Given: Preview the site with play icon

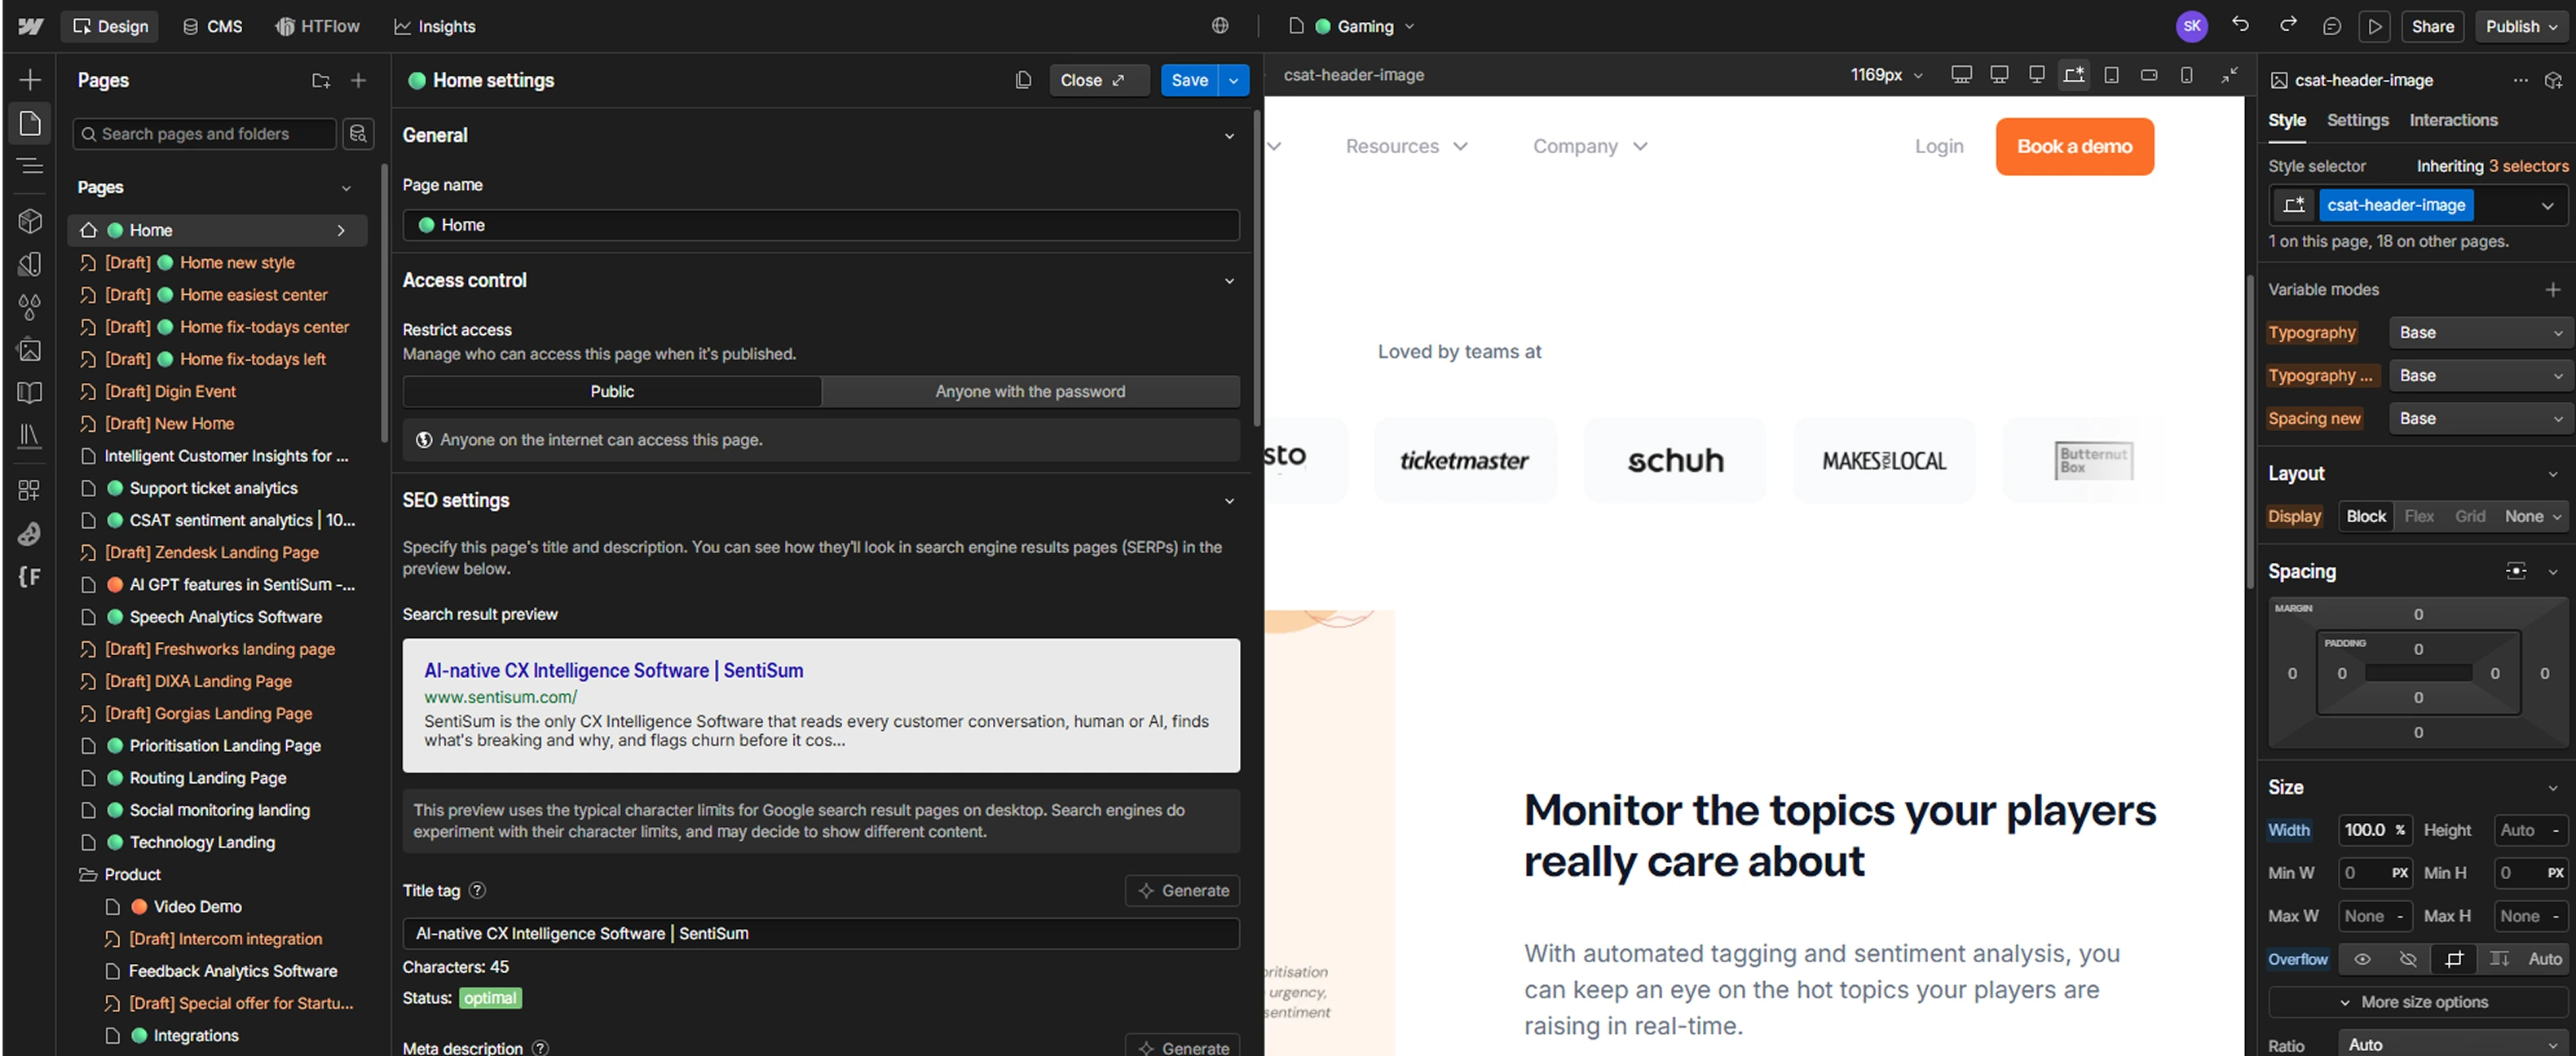Looking at the screenshot, I should click(x=2374, y=26).
